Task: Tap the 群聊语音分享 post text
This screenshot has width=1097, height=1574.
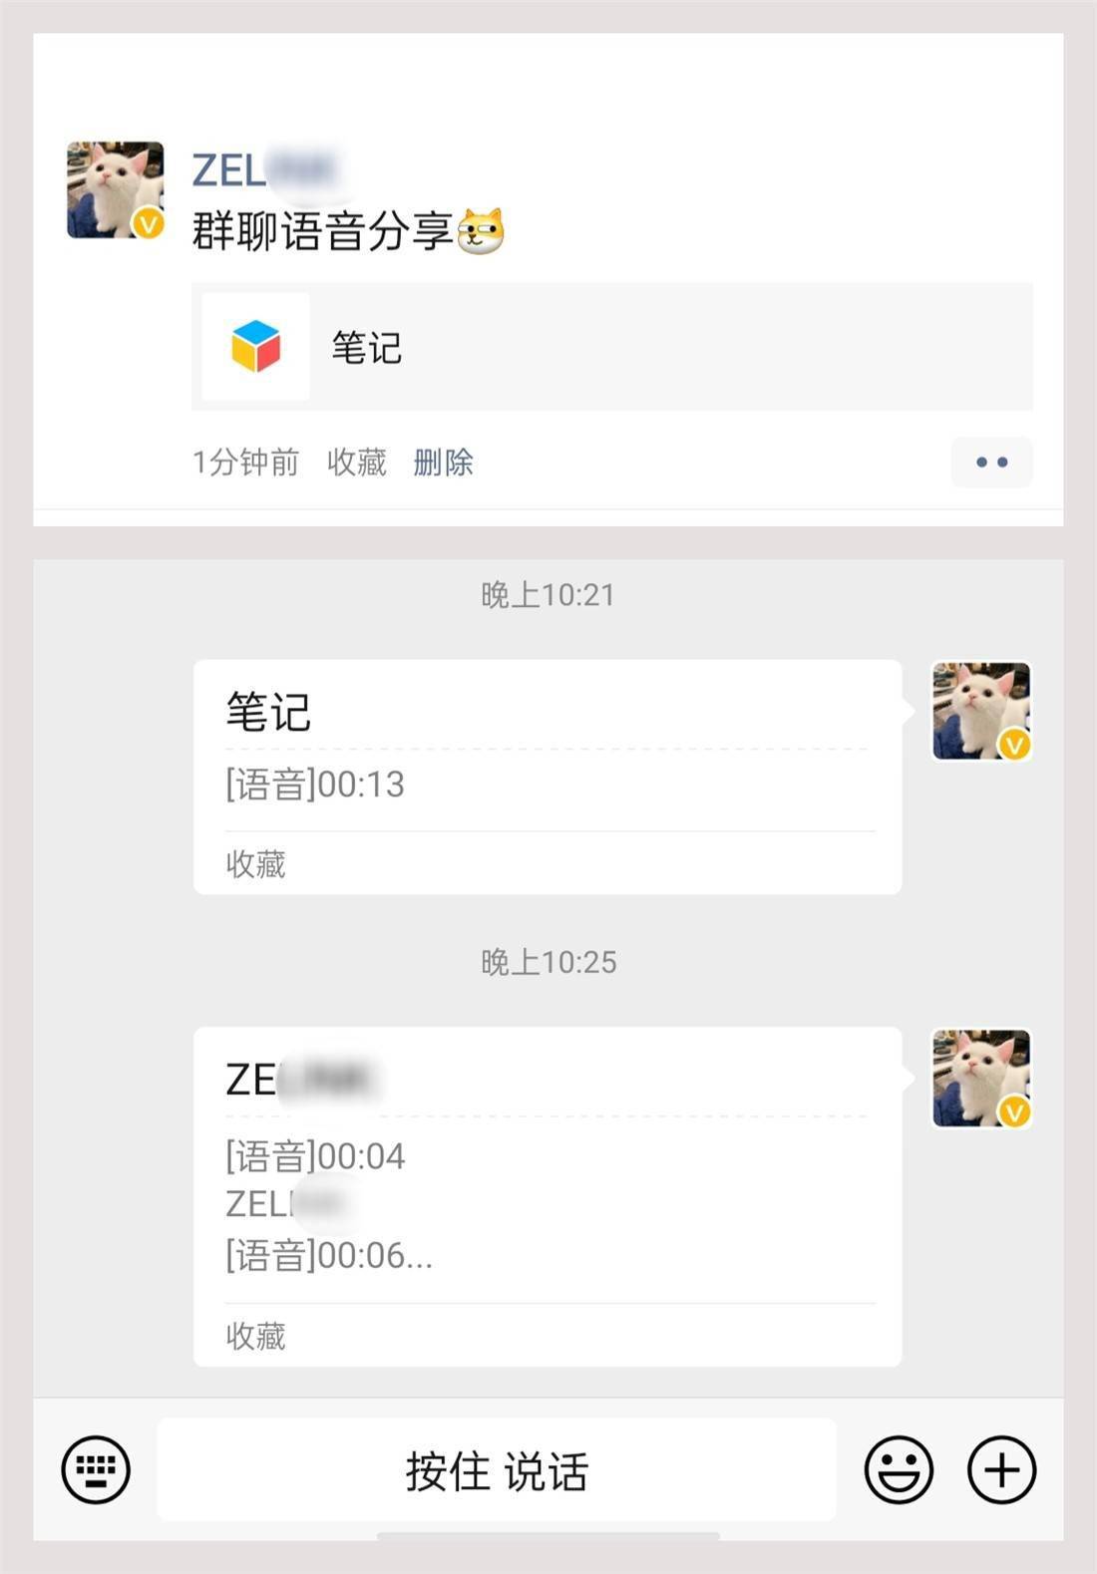Action: tap(321, 231)
